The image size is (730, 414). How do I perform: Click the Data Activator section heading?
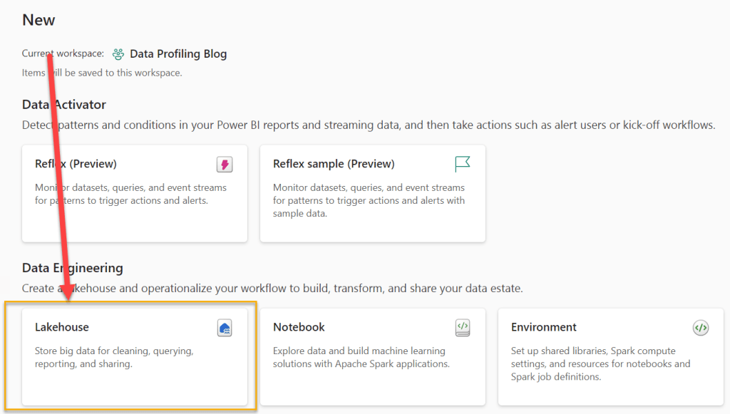click(x=64, y=105)
